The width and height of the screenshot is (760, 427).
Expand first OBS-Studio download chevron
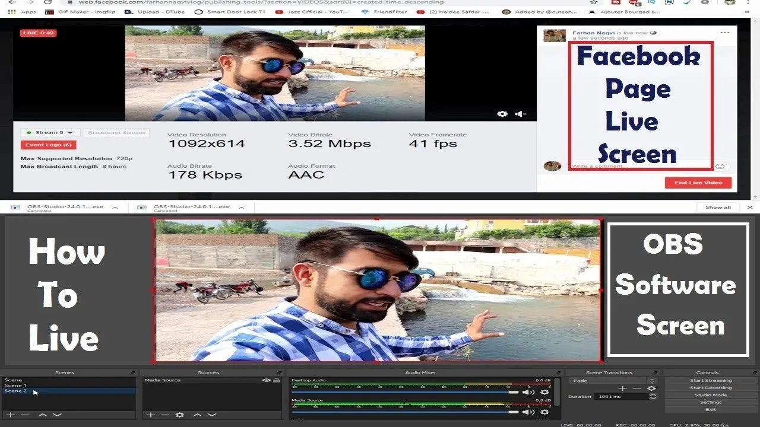115,208
